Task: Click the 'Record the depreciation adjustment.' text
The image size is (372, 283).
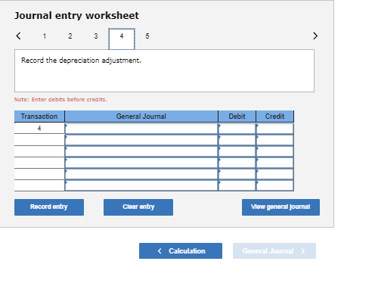Action: [x=81, y=61]
